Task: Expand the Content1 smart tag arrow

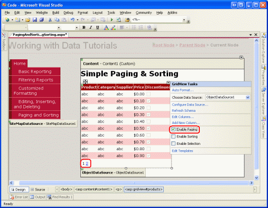Action: pyautogui.click(x=241, y=57)
